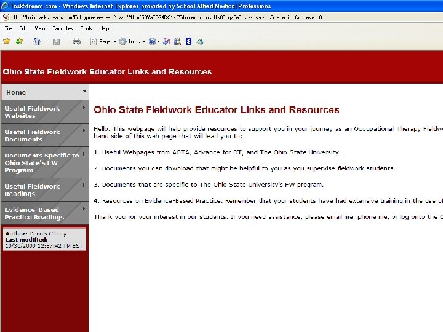Open the Favorites menu
443x332 pixels.
pyautogui.click(x=63, y=28)
